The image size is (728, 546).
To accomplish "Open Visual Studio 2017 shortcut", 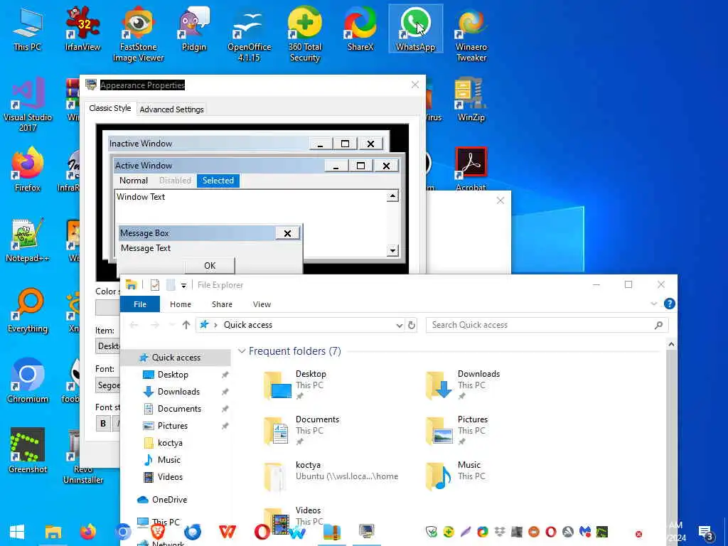I will pyautogui.click(x=28, y=105).
